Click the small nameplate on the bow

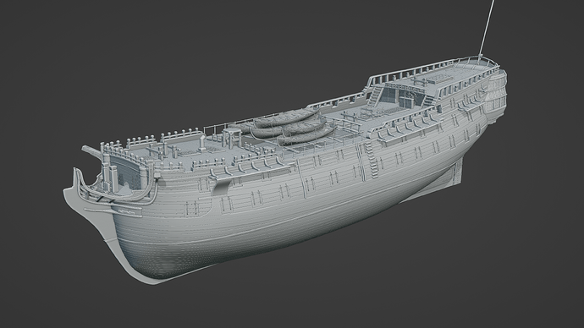click(129, 211)
